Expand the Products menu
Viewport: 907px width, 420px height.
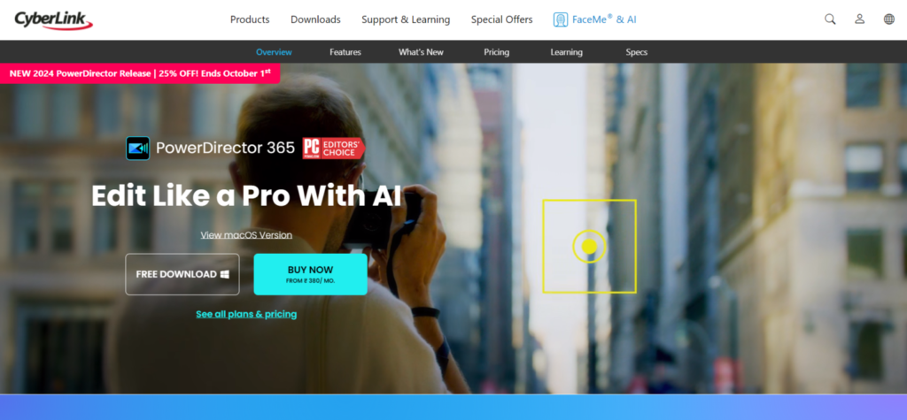click(250, 19)
